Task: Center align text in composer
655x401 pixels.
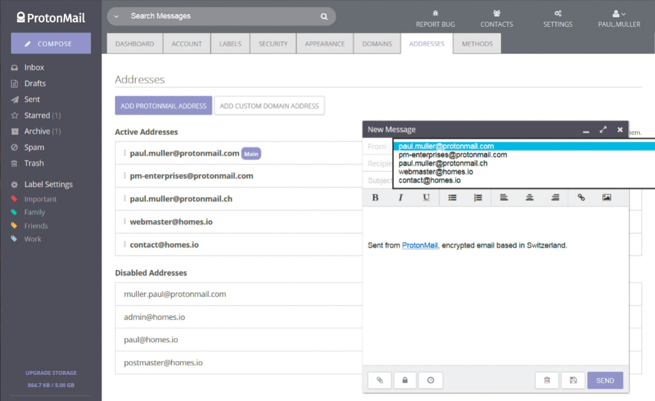Action: 529,198
